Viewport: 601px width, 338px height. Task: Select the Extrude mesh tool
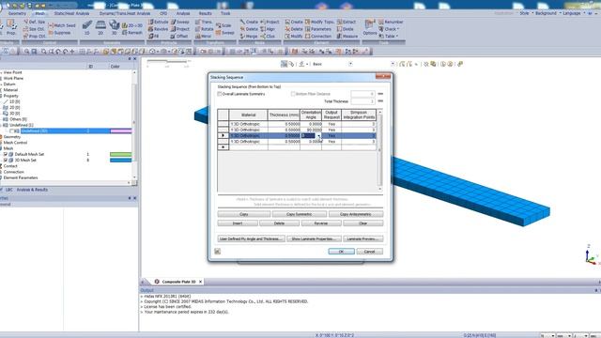pyautogui.click(x=159, y=22)
